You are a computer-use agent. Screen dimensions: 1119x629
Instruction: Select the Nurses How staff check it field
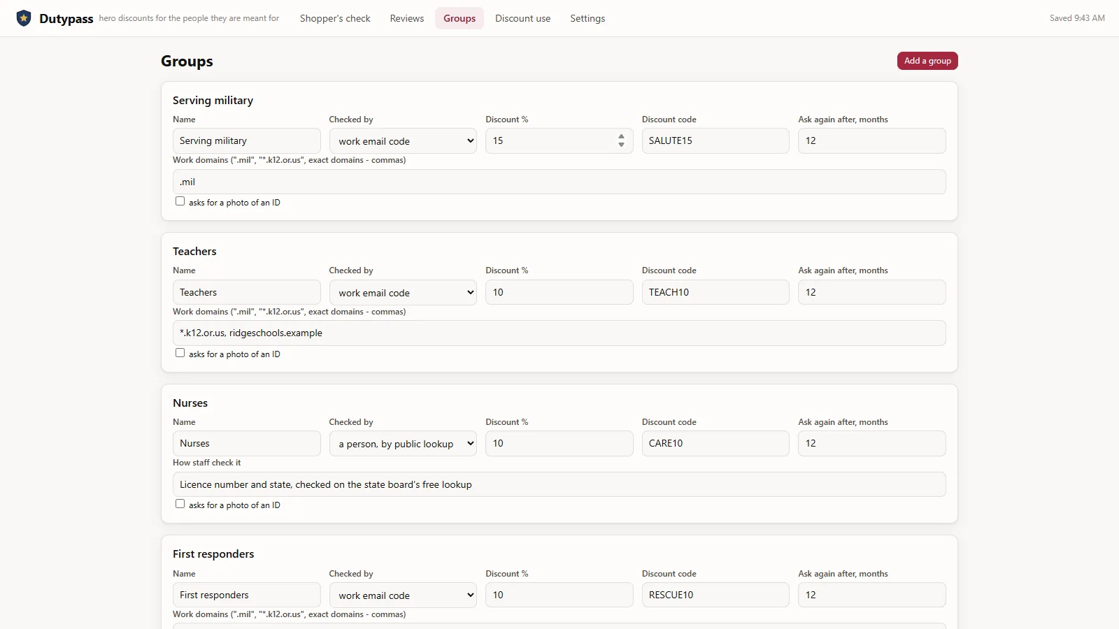(559, 484)
